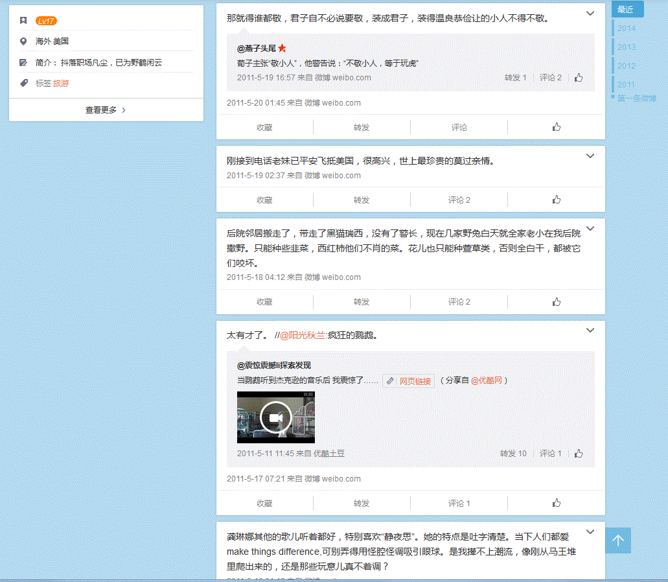Open the 网页链接 link button

[409, 381]
